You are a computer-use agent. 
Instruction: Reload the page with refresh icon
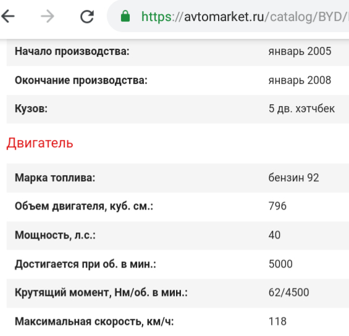pos(87,17)
